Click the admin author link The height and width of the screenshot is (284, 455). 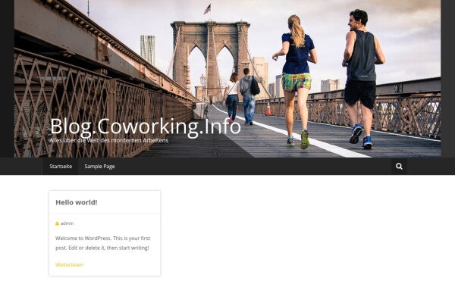coord(67,223)
